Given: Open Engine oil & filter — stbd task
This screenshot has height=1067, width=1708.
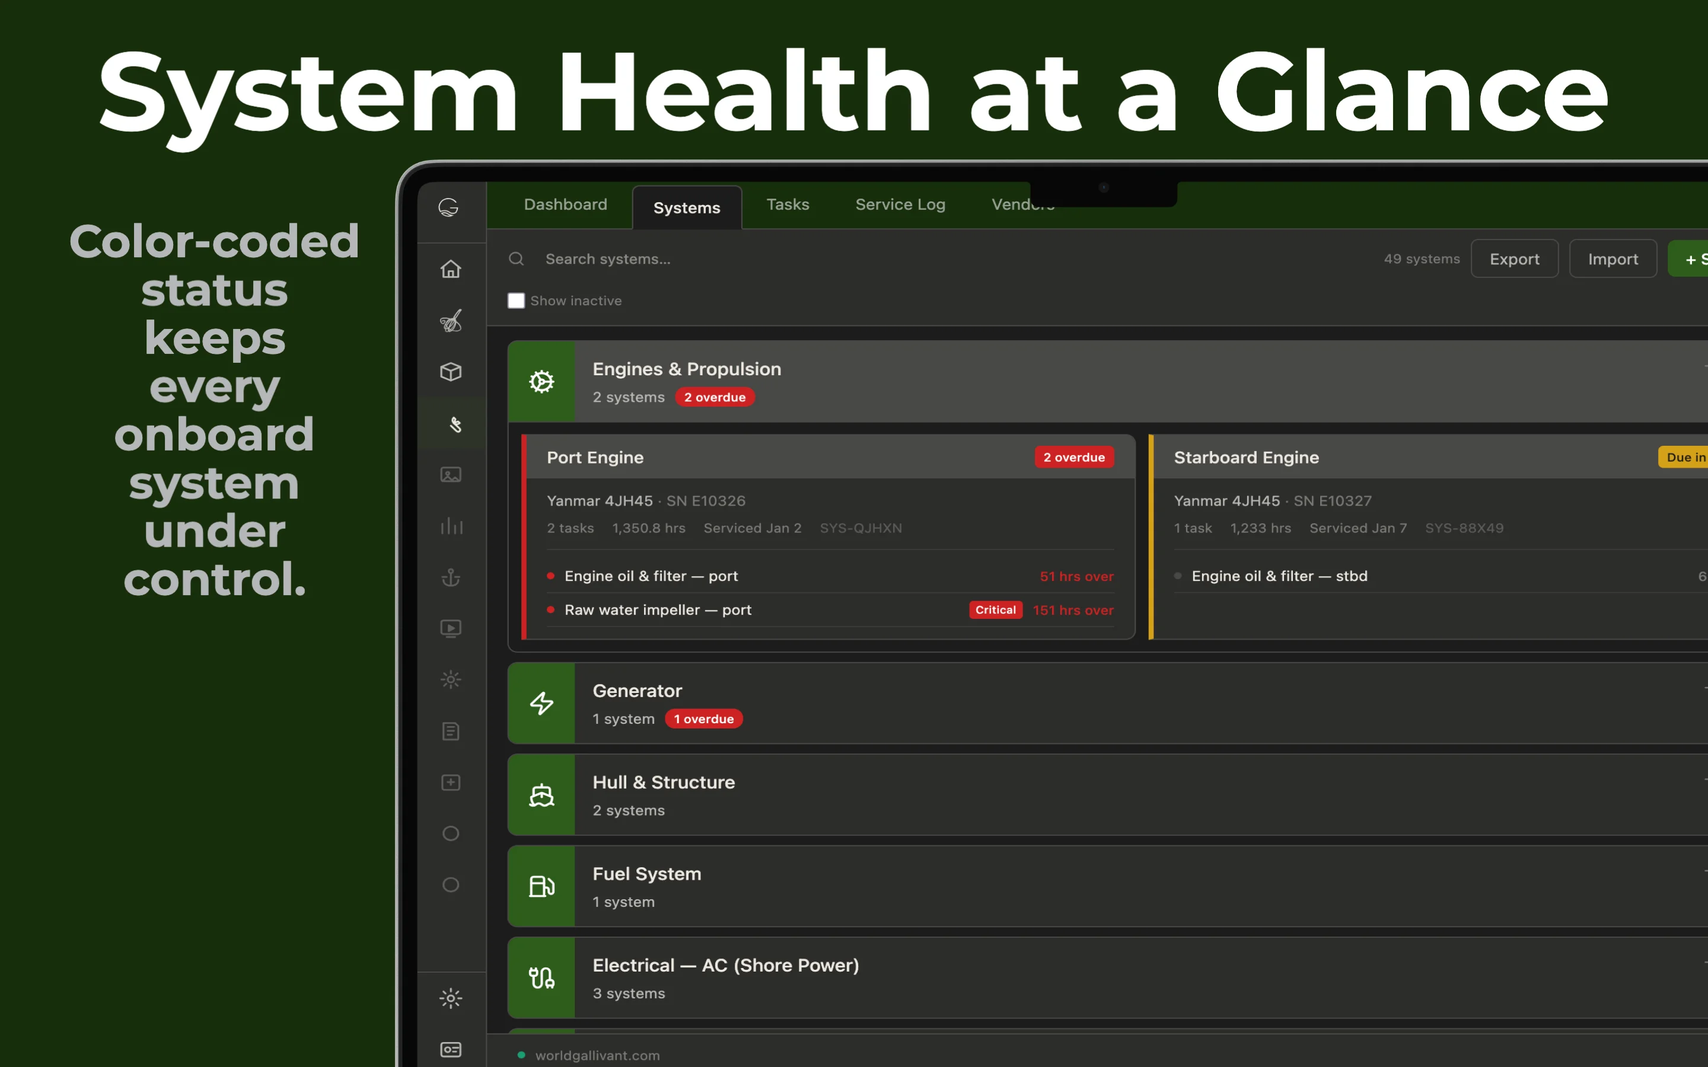Looking at the screenshot, I should [x=1440, y=576].
